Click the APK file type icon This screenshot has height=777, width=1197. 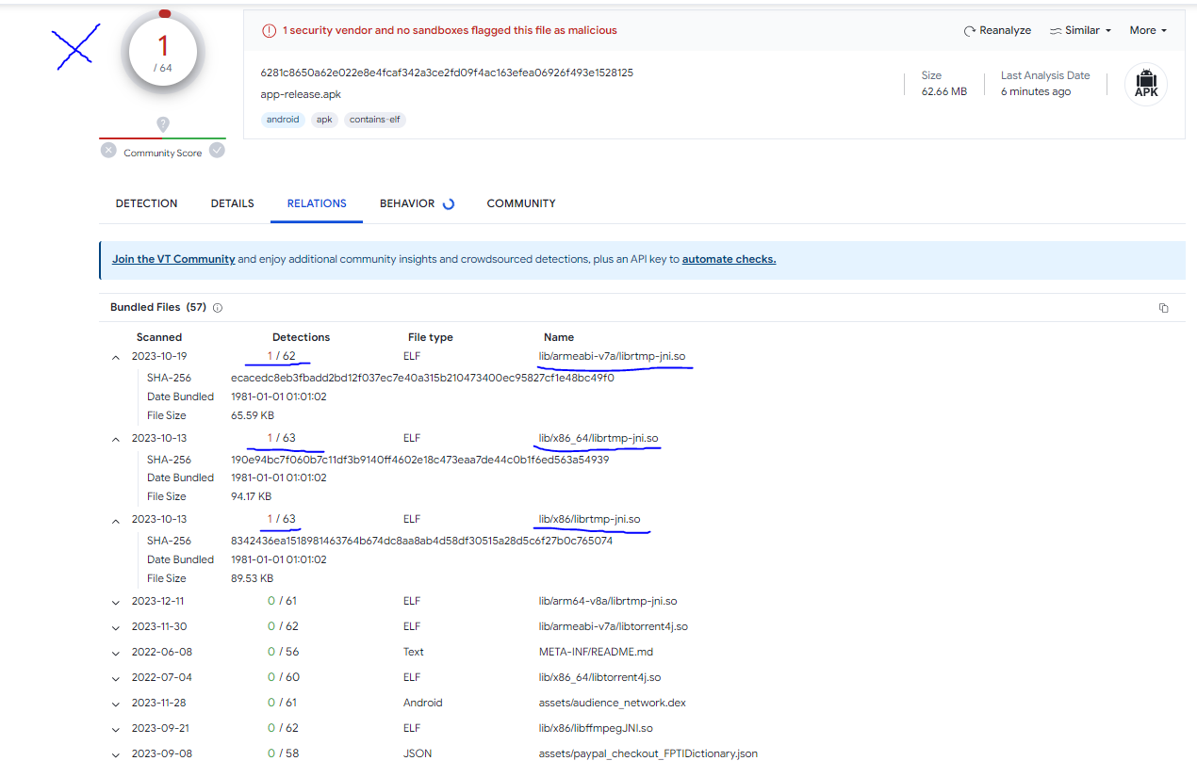point(1146,85)
